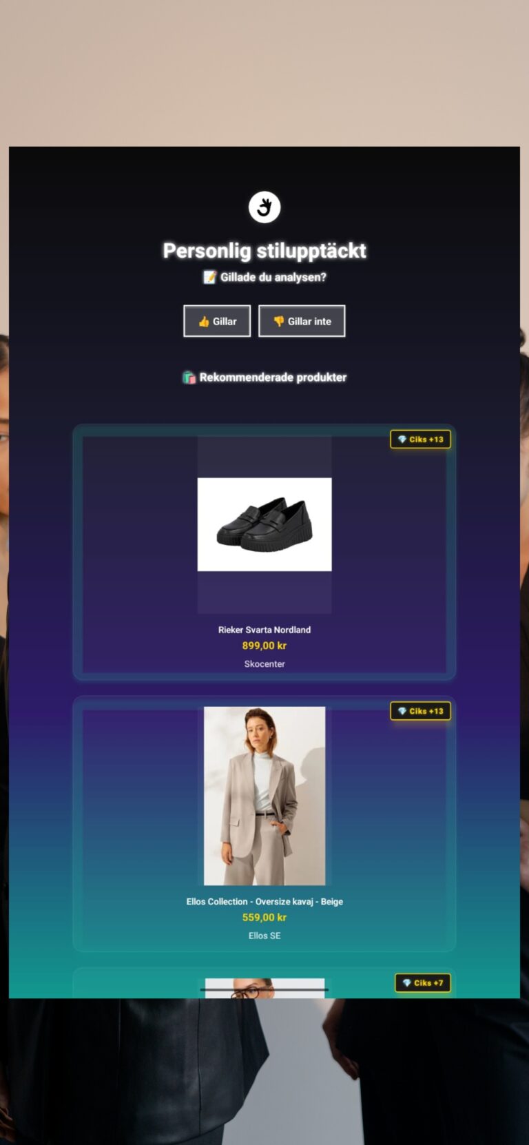Click the thumbs-up emoji icon
The width and height of the screenshot is (529, 1145).
(204, 322)
